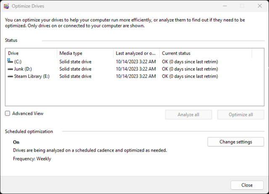
Task: Click Steam Library's current status text
Action: pos(190,76)
